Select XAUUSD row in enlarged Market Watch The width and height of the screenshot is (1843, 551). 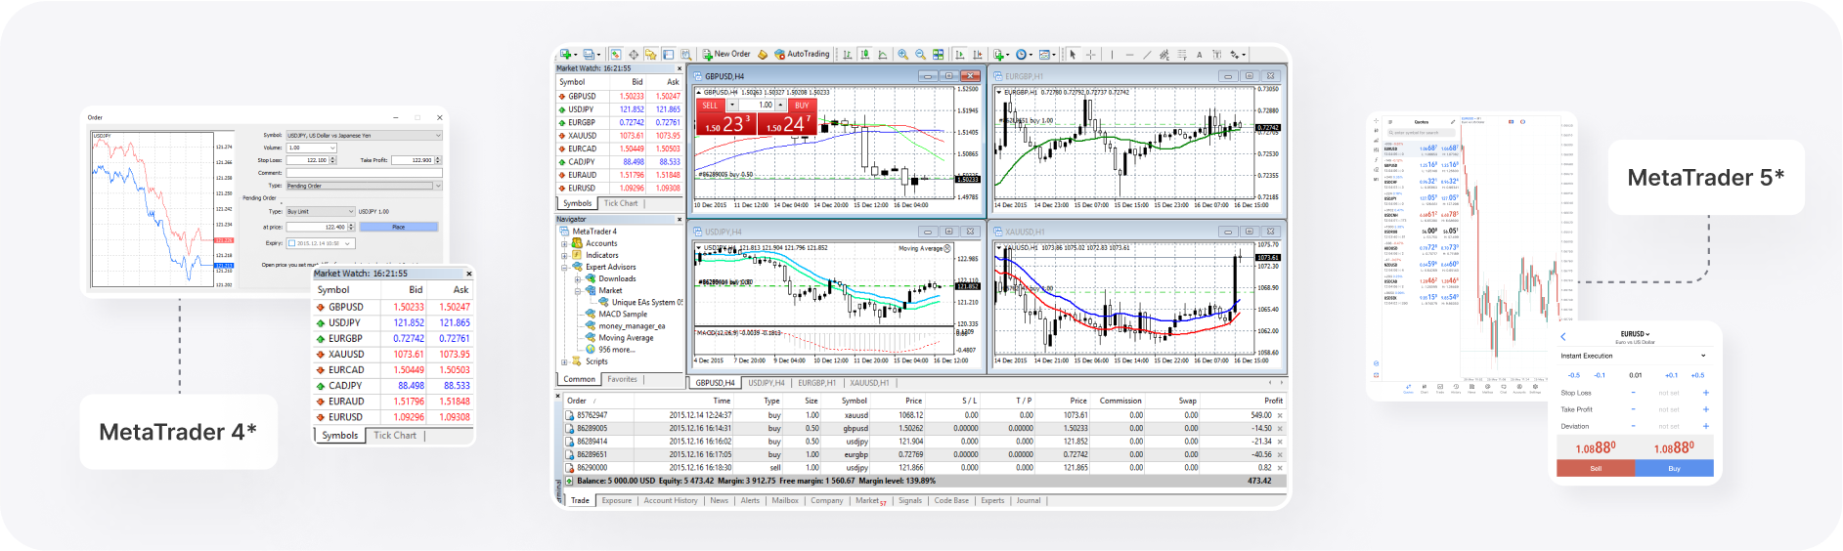393,354
